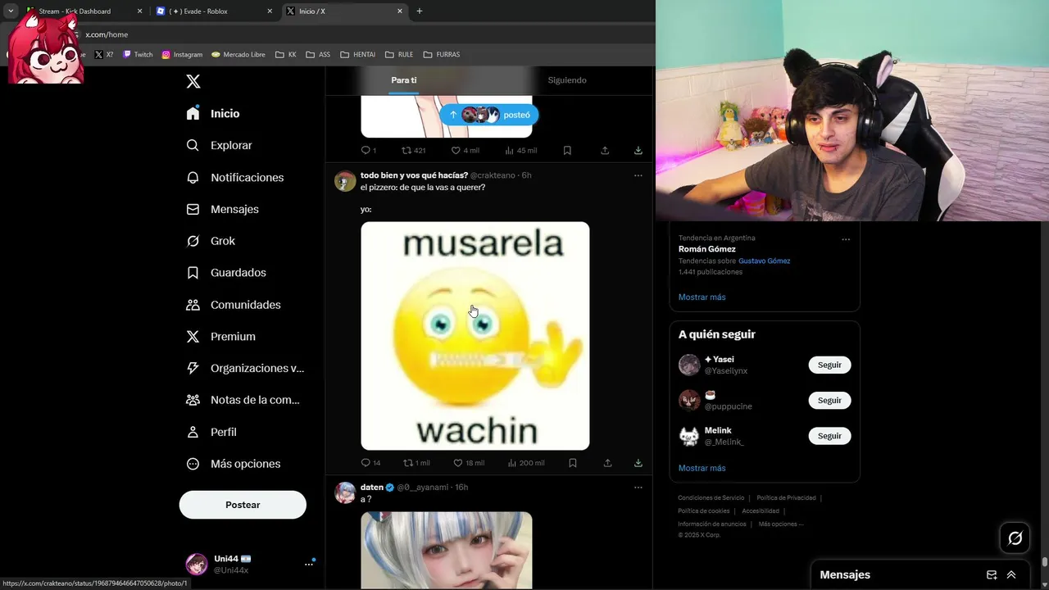Open Explorar search icon in sidebar
Viewport: 1049px width, 590px height.
click(x=193, y=145)
